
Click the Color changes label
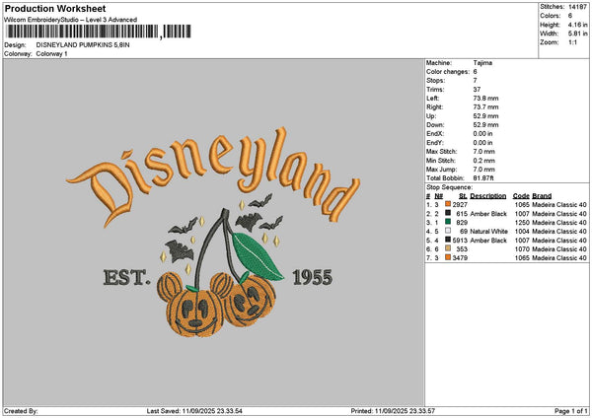448,72
